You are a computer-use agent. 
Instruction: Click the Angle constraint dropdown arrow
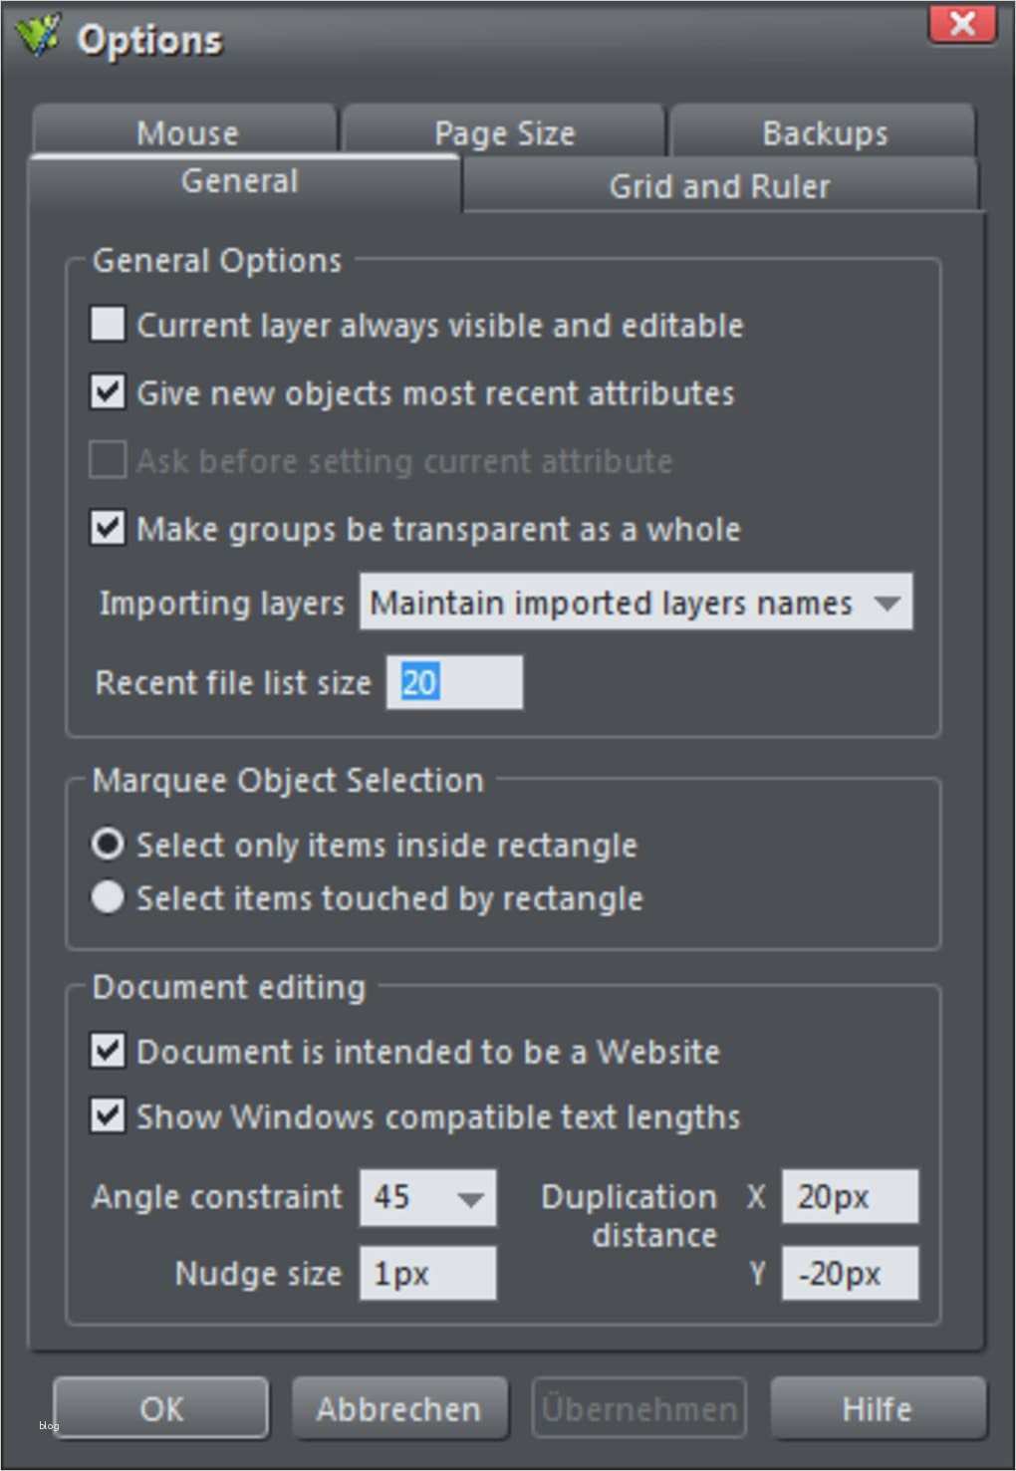coord(470,1197)
